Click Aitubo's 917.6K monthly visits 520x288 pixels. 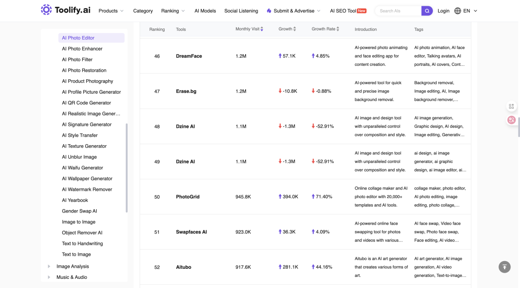(243, 267)
